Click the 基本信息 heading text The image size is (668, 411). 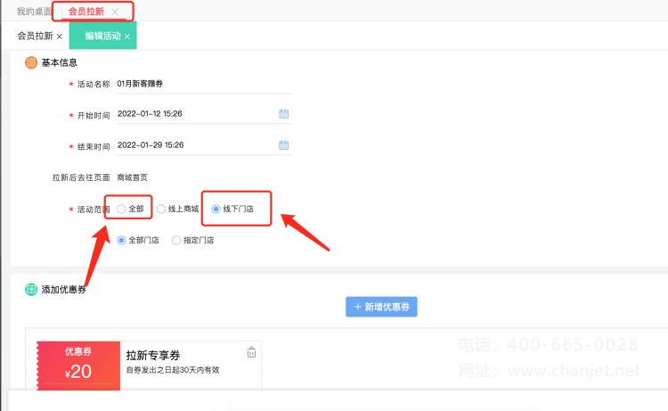click(x=59, y=62)
